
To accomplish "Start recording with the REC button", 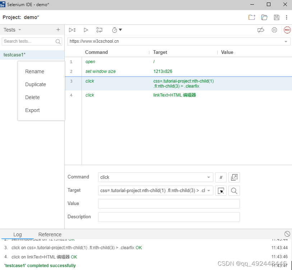I will tap(287, 30).
